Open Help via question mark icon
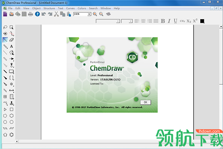Image resolution: width=223 pixels, height=149 pixels. 37,14
